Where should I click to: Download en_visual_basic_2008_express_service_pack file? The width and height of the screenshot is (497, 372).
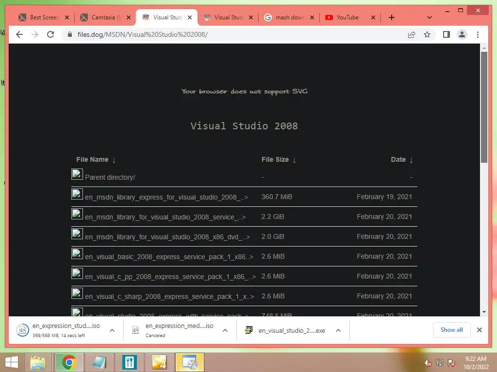tap(169, 257)
